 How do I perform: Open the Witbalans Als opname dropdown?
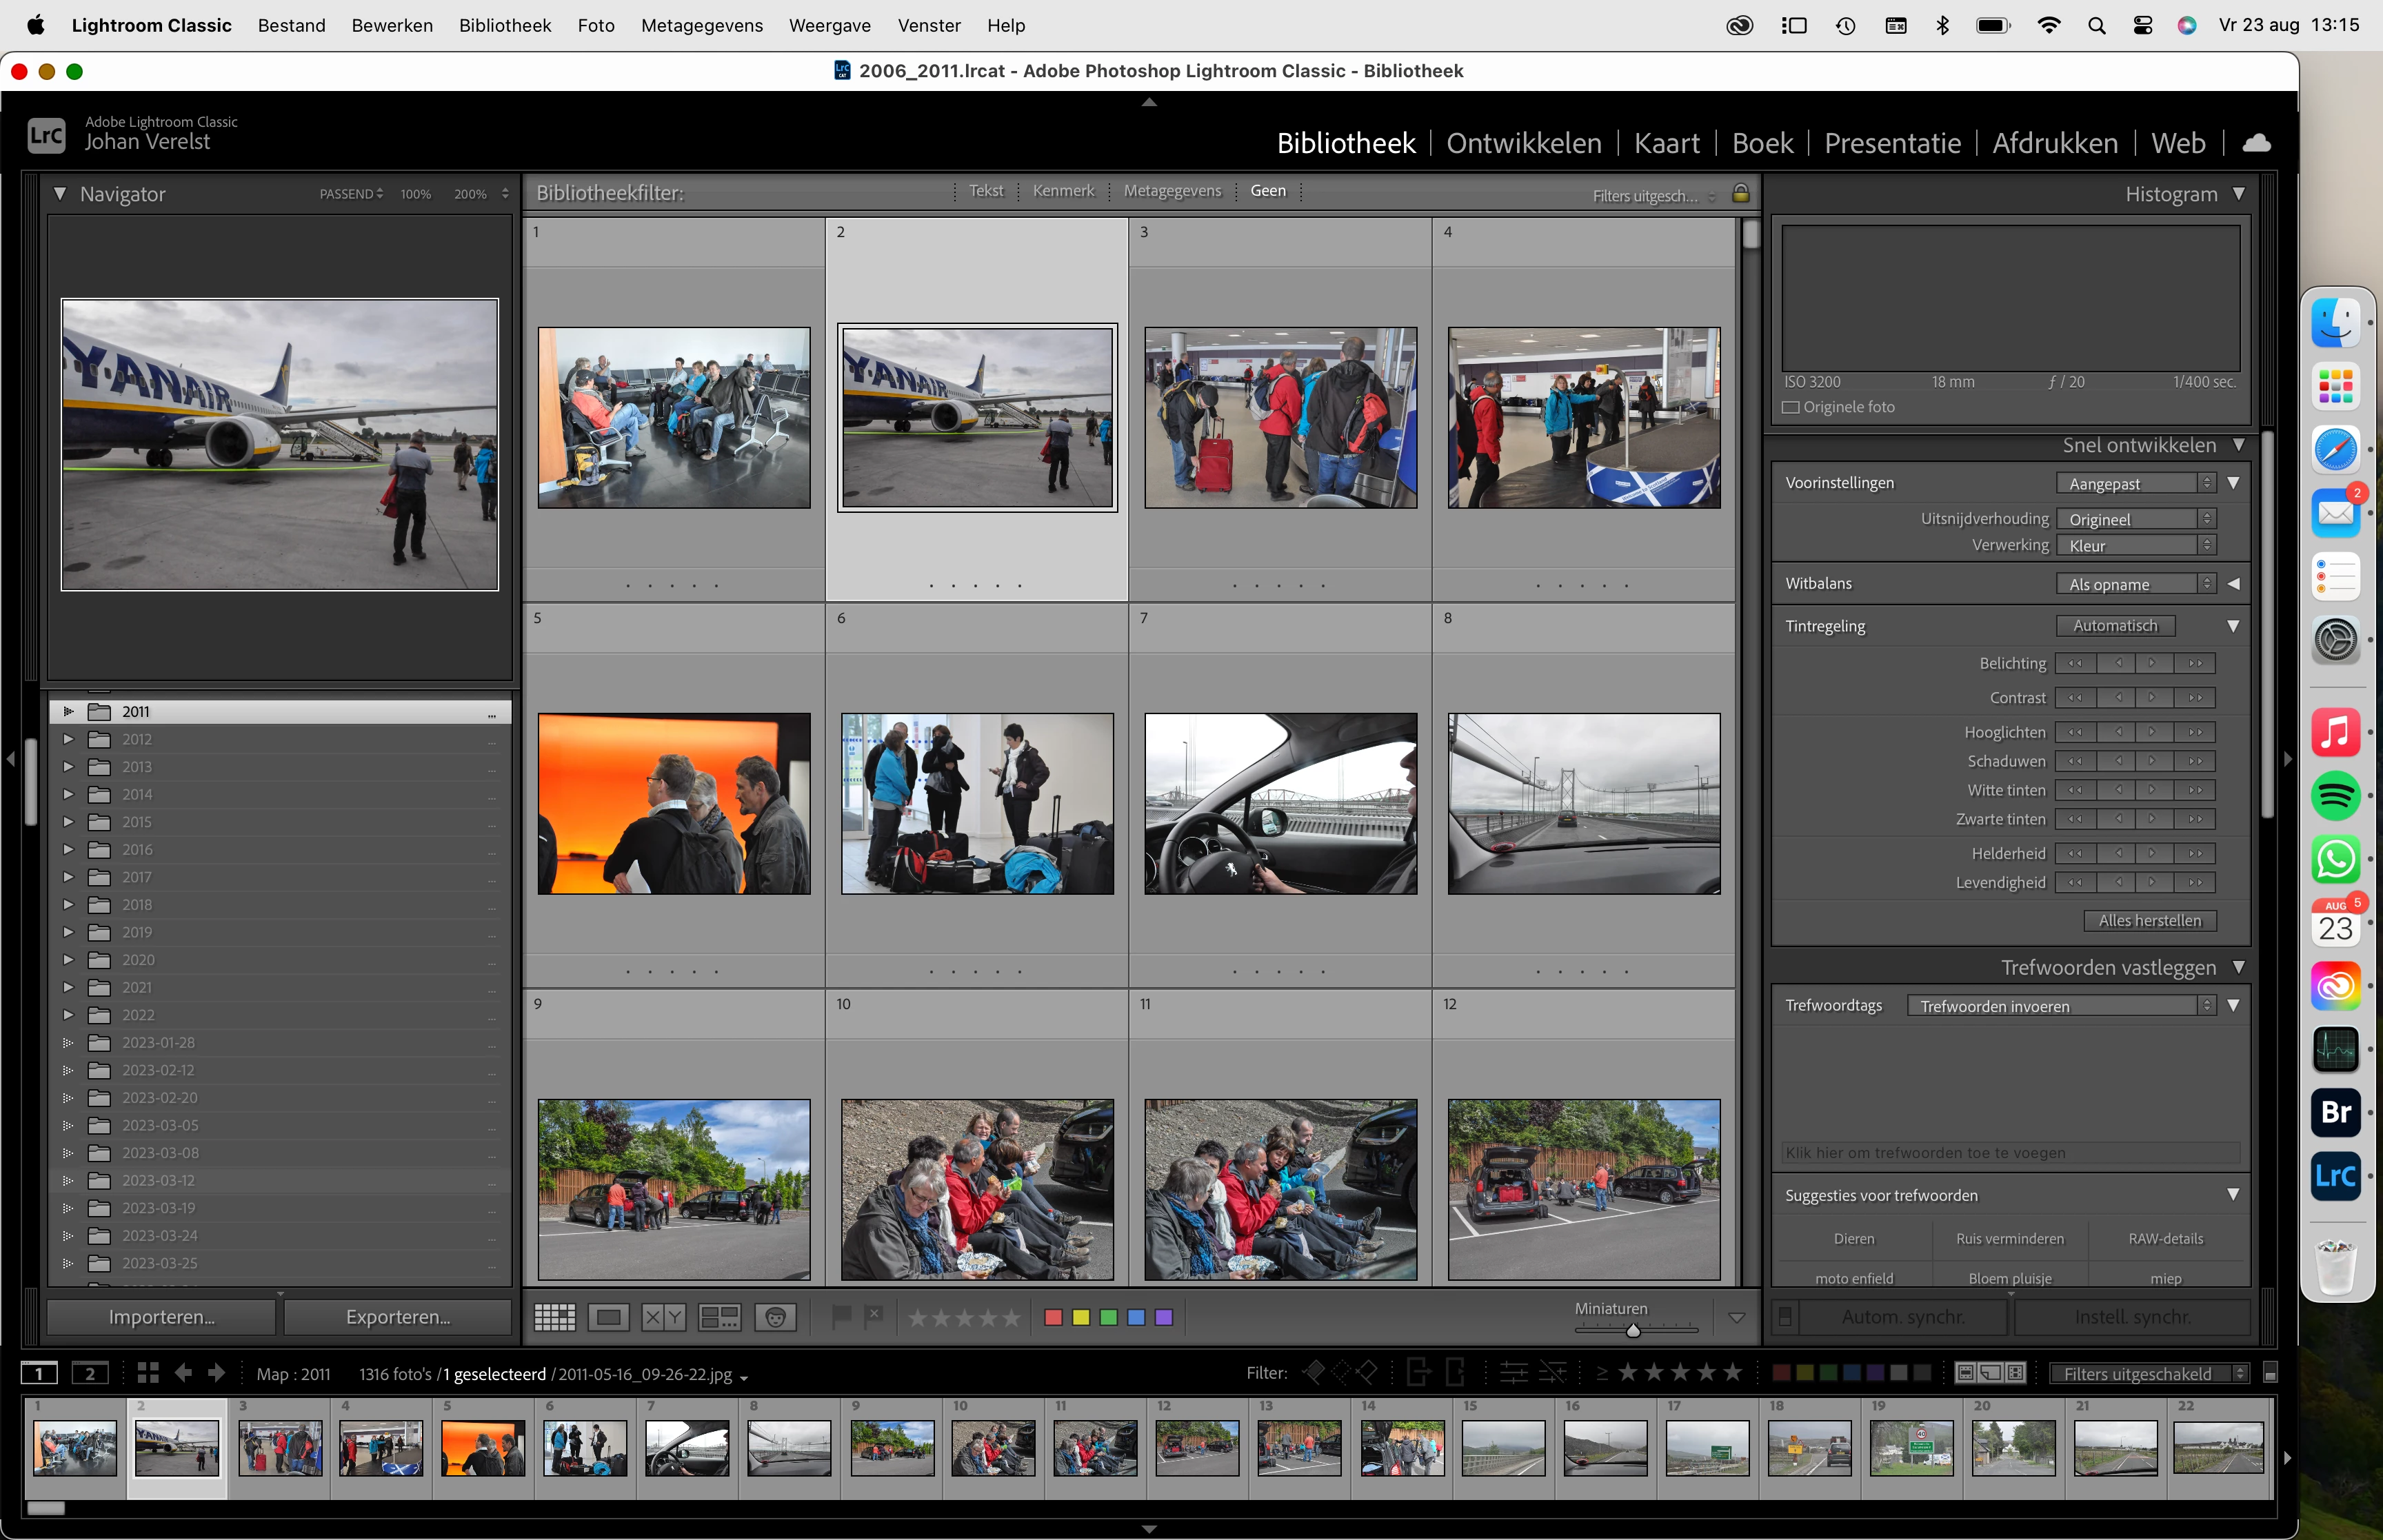2136,584
